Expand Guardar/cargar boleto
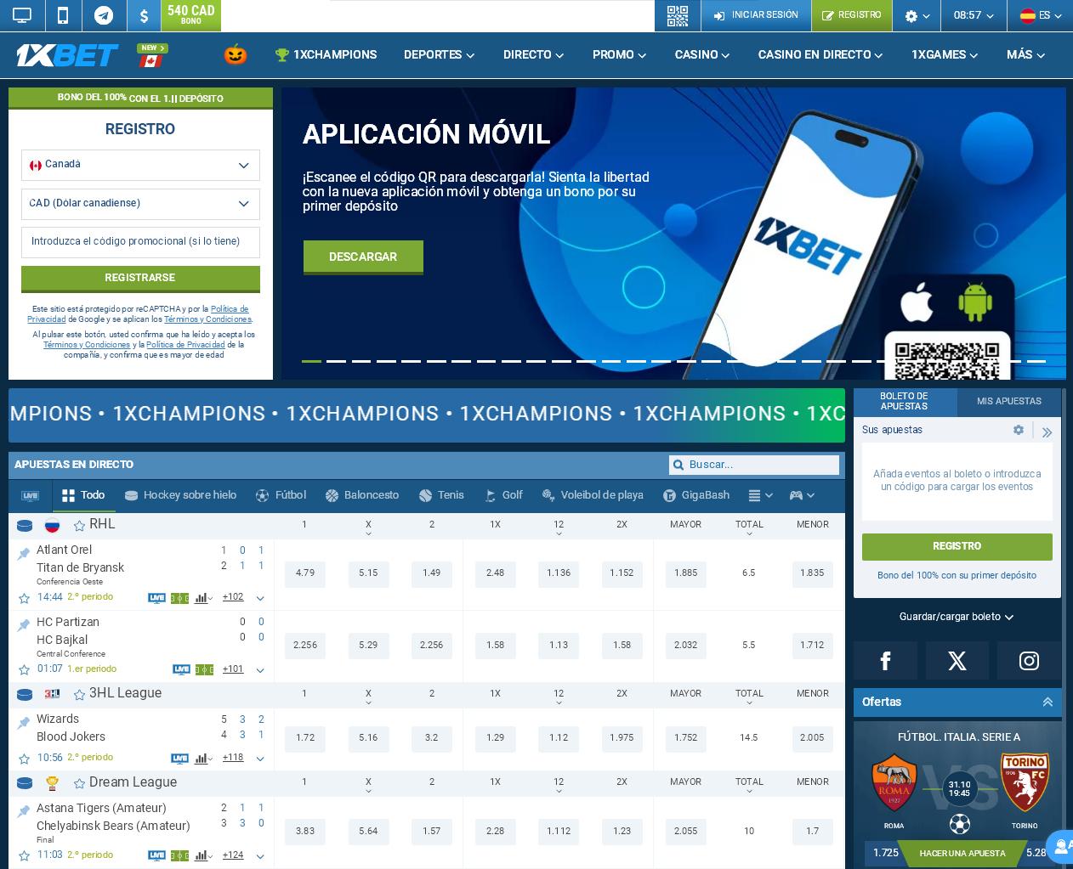This screenshot has height=869, width=1073. pyautogui.click(x=957, y=617)
